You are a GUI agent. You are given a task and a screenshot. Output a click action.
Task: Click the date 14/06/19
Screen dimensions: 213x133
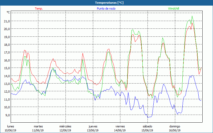click(120, 130)
